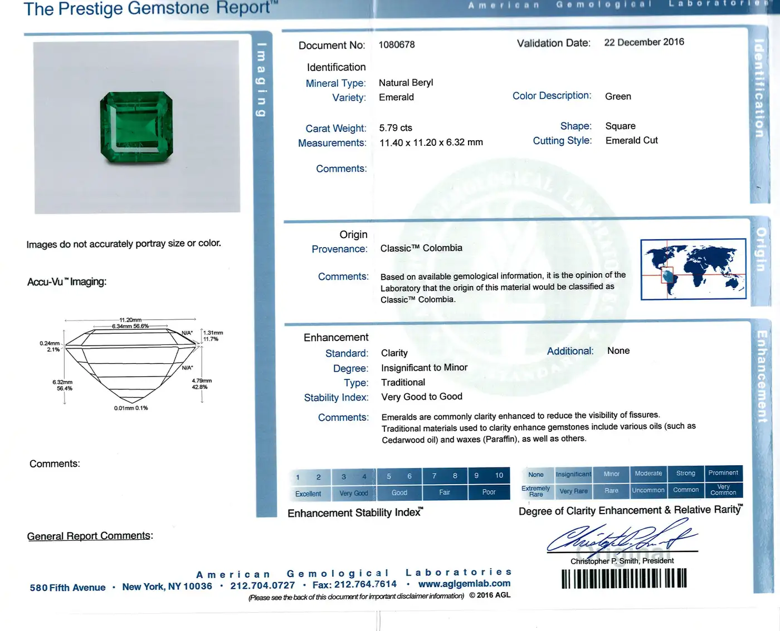Click the 'Uncommon' rarity cell
Screen dimensions: 780x631
649,490
